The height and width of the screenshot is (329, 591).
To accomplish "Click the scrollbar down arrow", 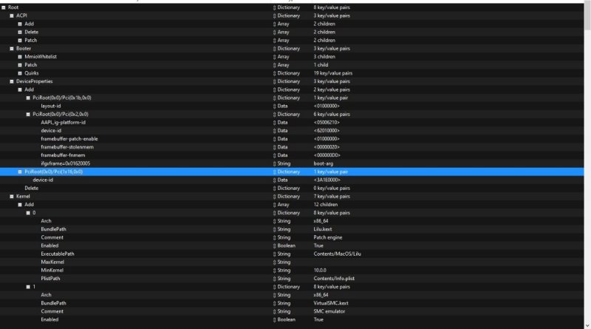I will pyautogui.click(x=587, y=325).
